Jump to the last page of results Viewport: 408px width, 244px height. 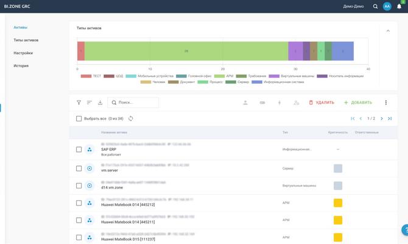pos(390,118)
